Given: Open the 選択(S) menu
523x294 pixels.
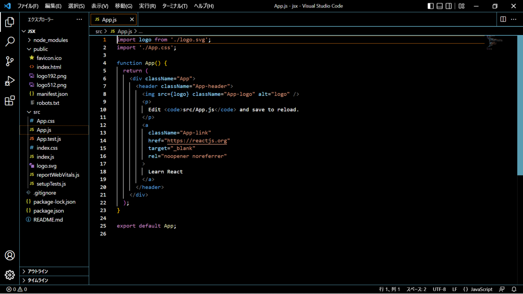Looking at the screenshot, I should pyautogui.click(x=76, y=6).
